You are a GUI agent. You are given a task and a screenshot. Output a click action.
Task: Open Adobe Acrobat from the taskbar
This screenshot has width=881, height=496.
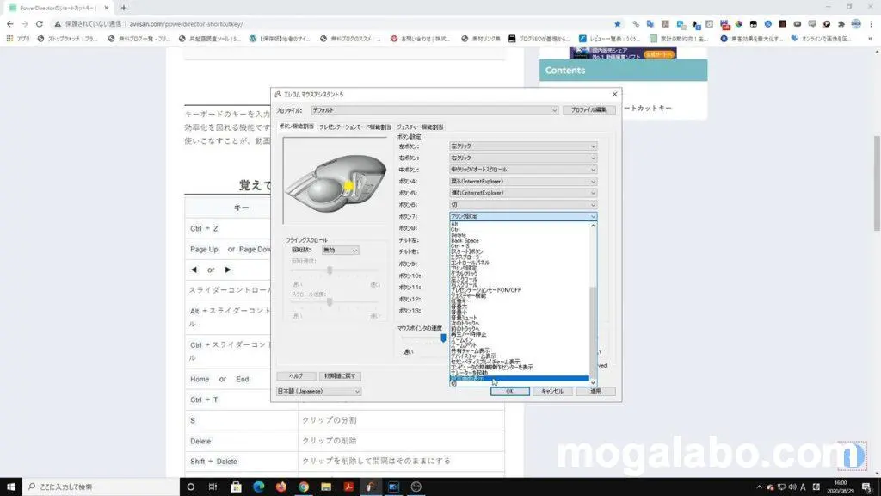coord(349,487)
